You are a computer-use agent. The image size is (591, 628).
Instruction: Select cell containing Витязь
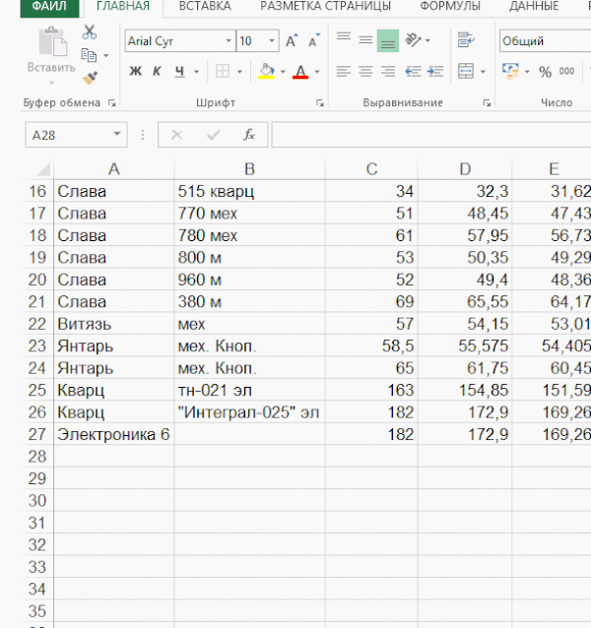point(114,324)
